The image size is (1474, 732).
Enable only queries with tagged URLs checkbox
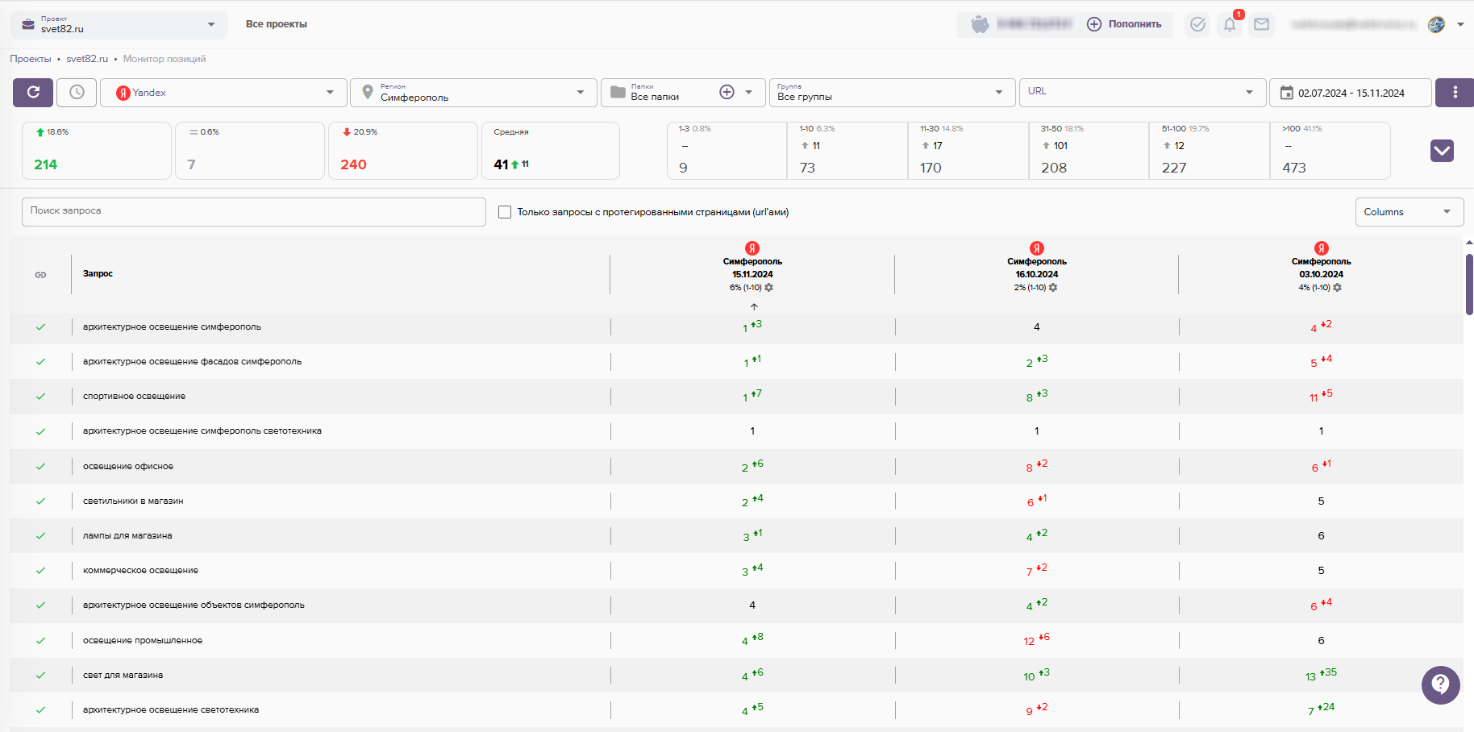505,212
